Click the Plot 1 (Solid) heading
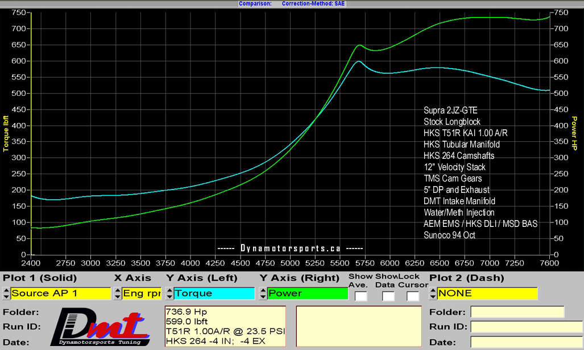 tap(40, 278)
